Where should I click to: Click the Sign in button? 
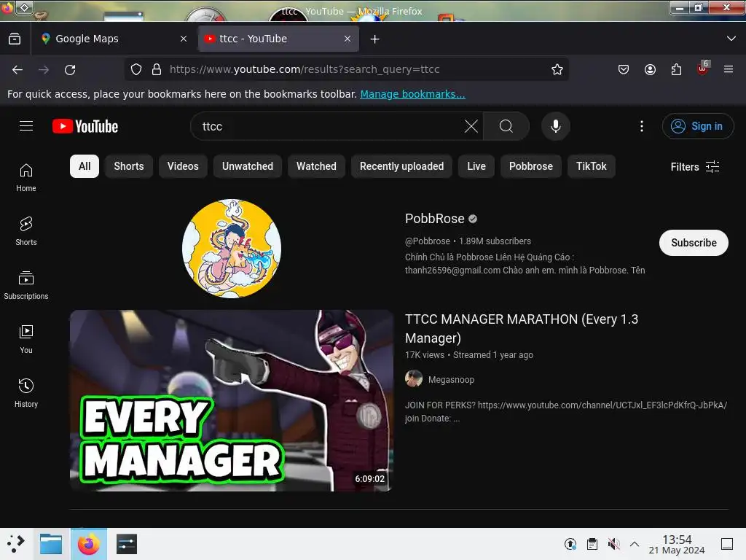pyautogui.click(x=698, y=126)
